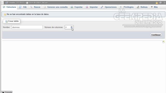Click the Crear tabla icon

pyautogui.click(x=6, y=21)
